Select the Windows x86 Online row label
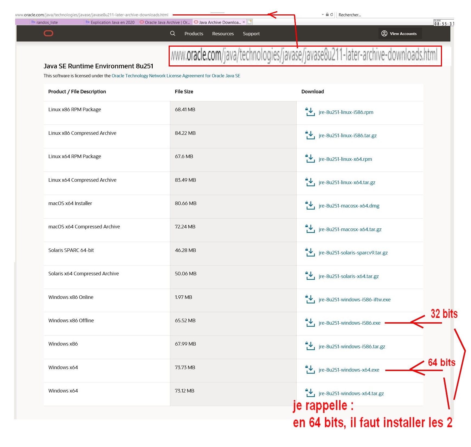Viewport: 471px width, 447px height. (71, 297)
